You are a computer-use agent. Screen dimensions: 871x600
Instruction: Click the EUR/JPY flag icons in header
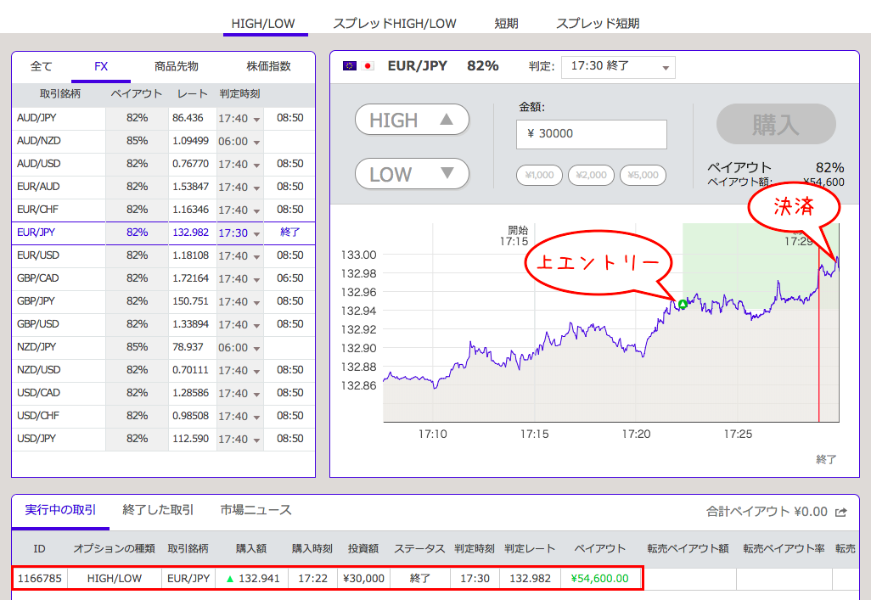[358, 66]
